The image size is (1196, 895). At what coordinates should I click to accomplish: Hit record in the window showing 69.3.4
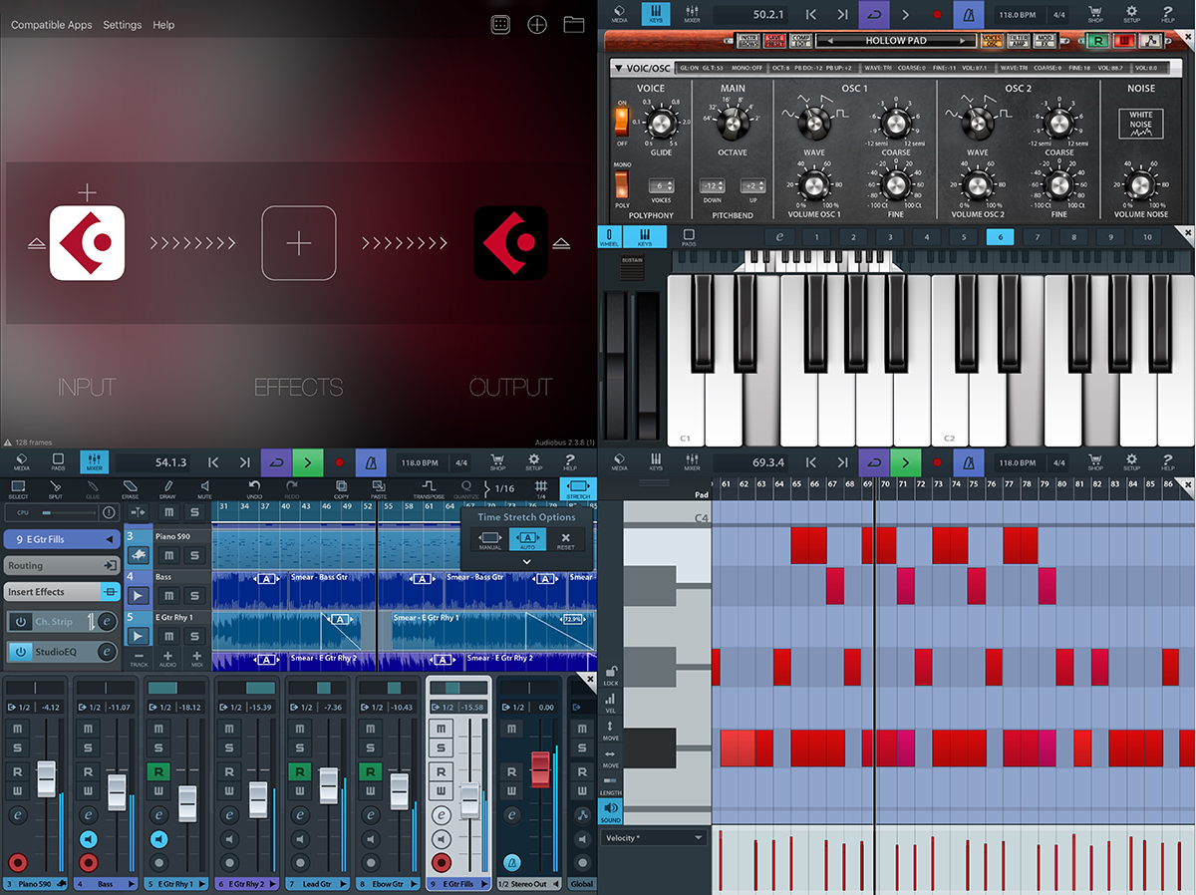coord(937,461)
